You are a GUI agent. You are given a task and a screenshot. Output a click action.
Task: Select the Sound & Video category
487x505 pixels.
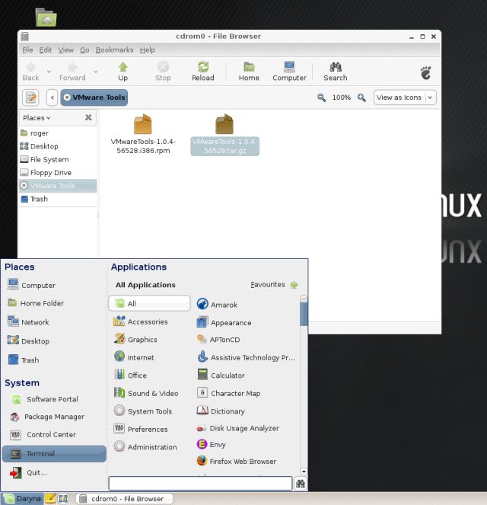(146, 393)
